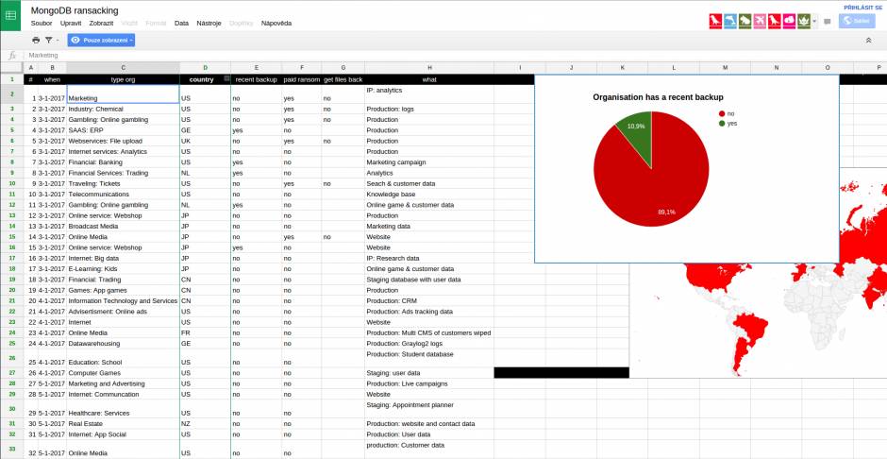
Task: Click the blue dolphin anonymous viewer avatar
Action: [x=730, y=22]
